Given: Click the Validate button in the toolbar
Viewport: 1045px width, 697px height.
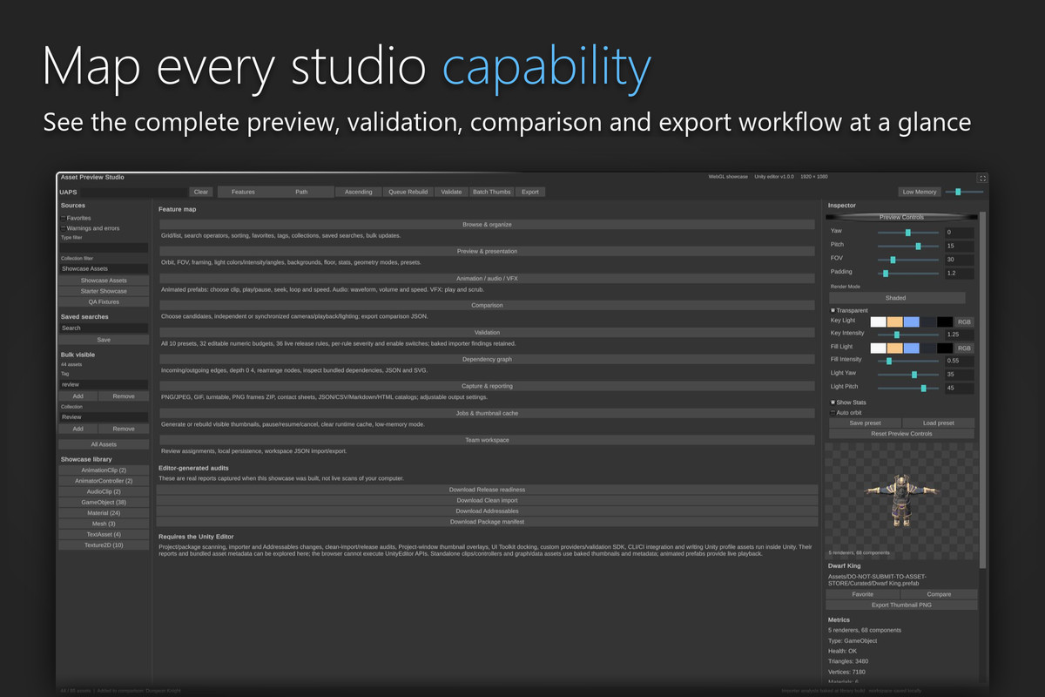Looking at the screenshot, I should tap(451, 192).
